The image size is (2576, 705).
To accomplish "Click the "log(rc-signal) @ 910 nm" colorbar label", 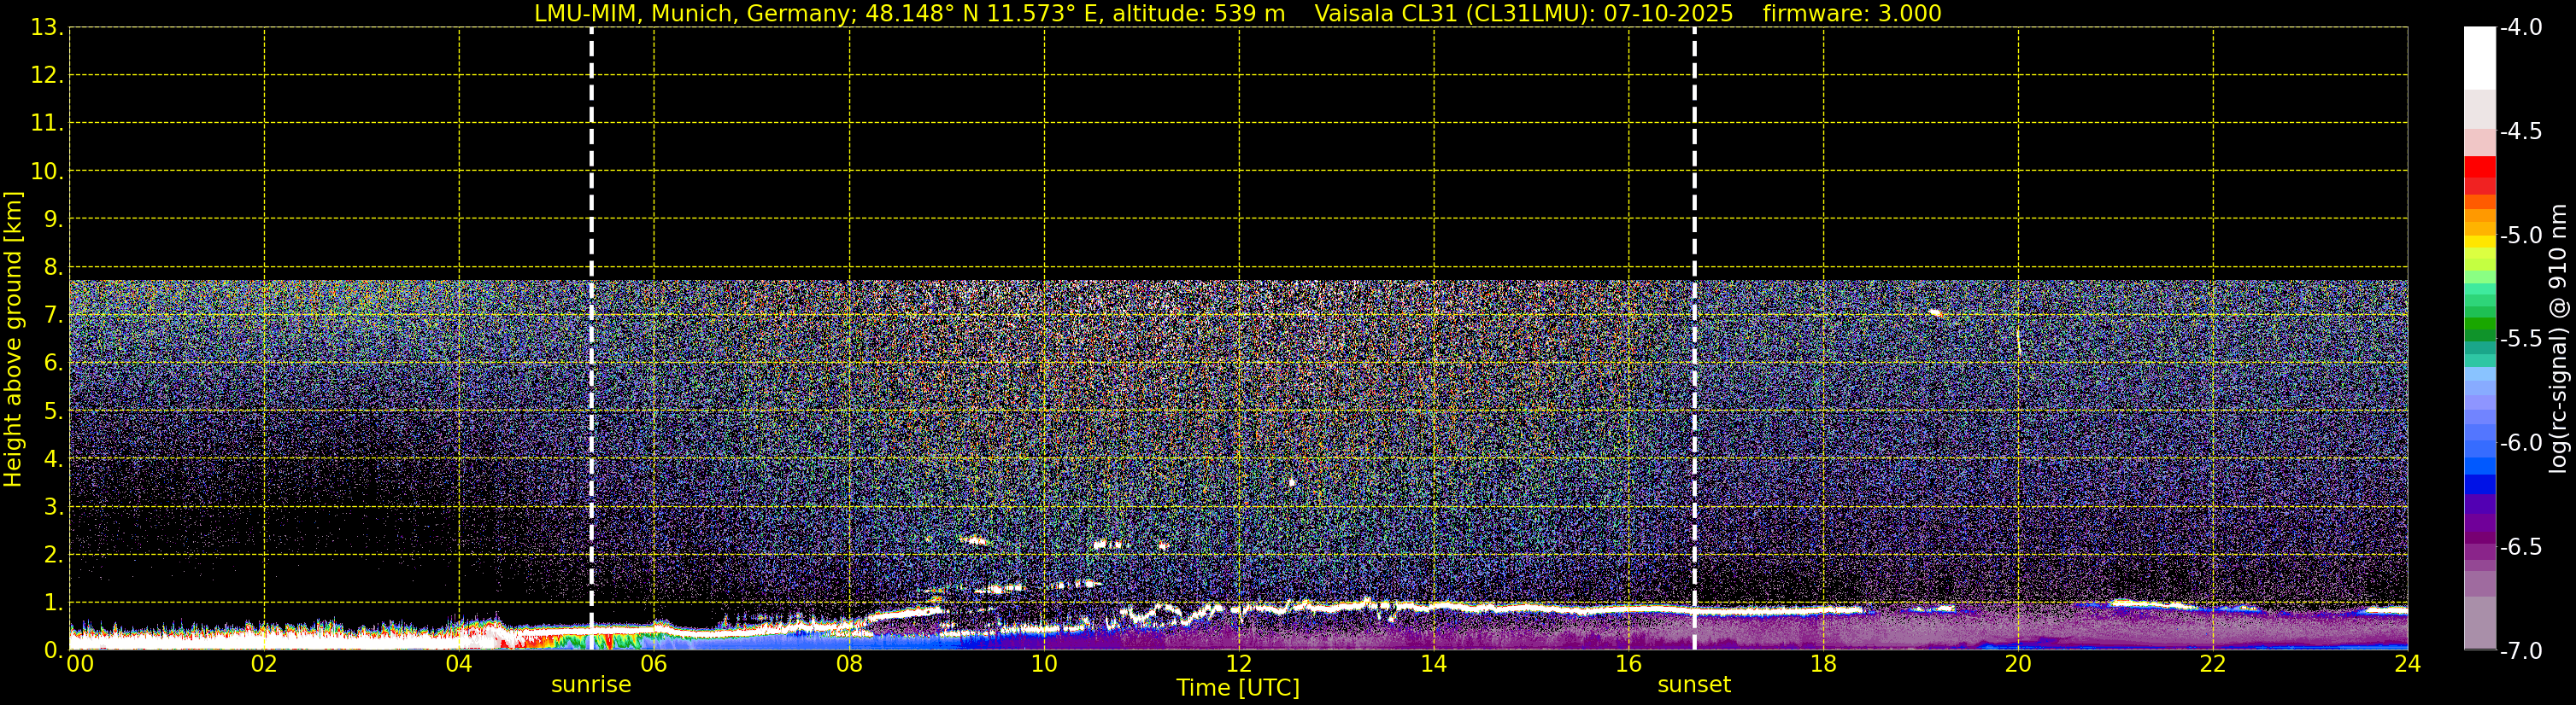I will 2558,340.
